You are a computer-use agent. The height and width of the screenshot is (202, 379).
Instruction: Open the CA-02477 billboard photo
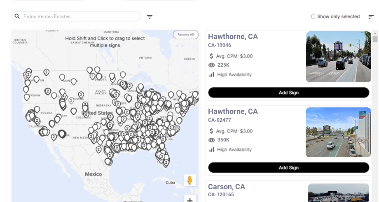[x=338, y=132]
